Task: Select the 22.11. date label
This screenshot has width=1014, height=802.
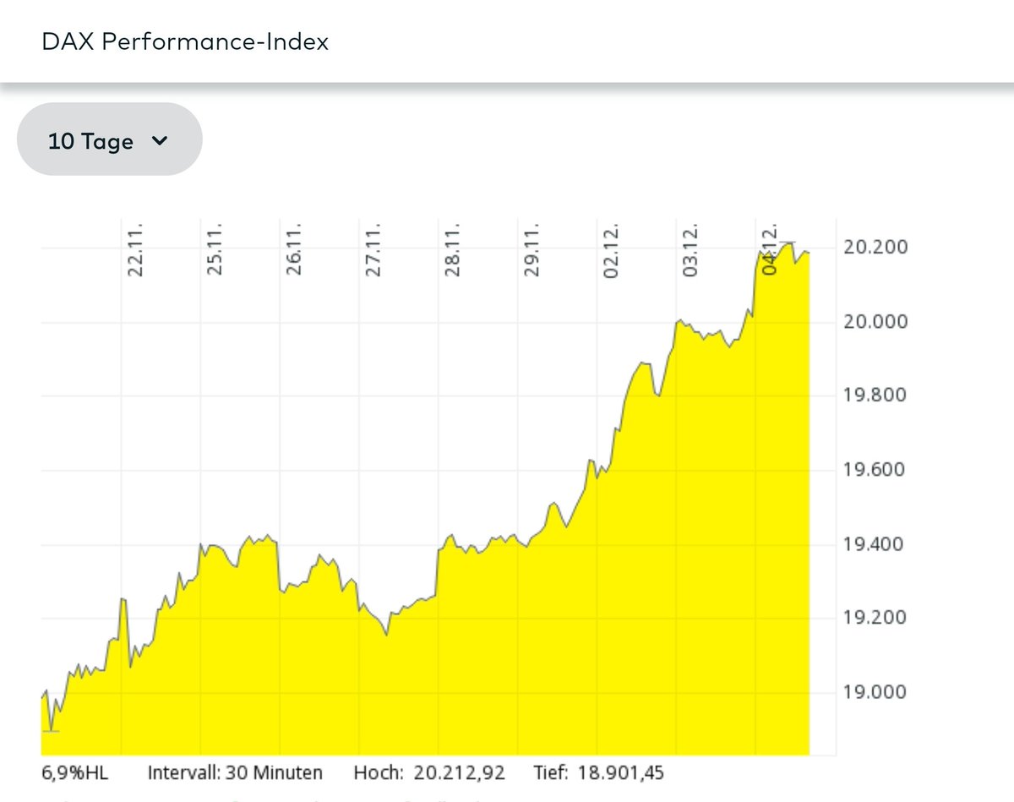Action: pyautogui.click(x=138, y=249)
